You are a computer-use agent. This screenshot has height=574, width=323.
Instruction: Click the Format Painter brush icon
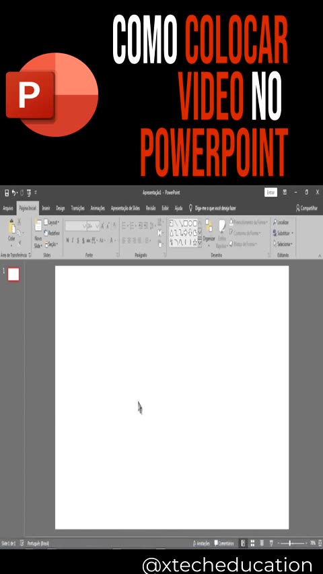(20, 243)
